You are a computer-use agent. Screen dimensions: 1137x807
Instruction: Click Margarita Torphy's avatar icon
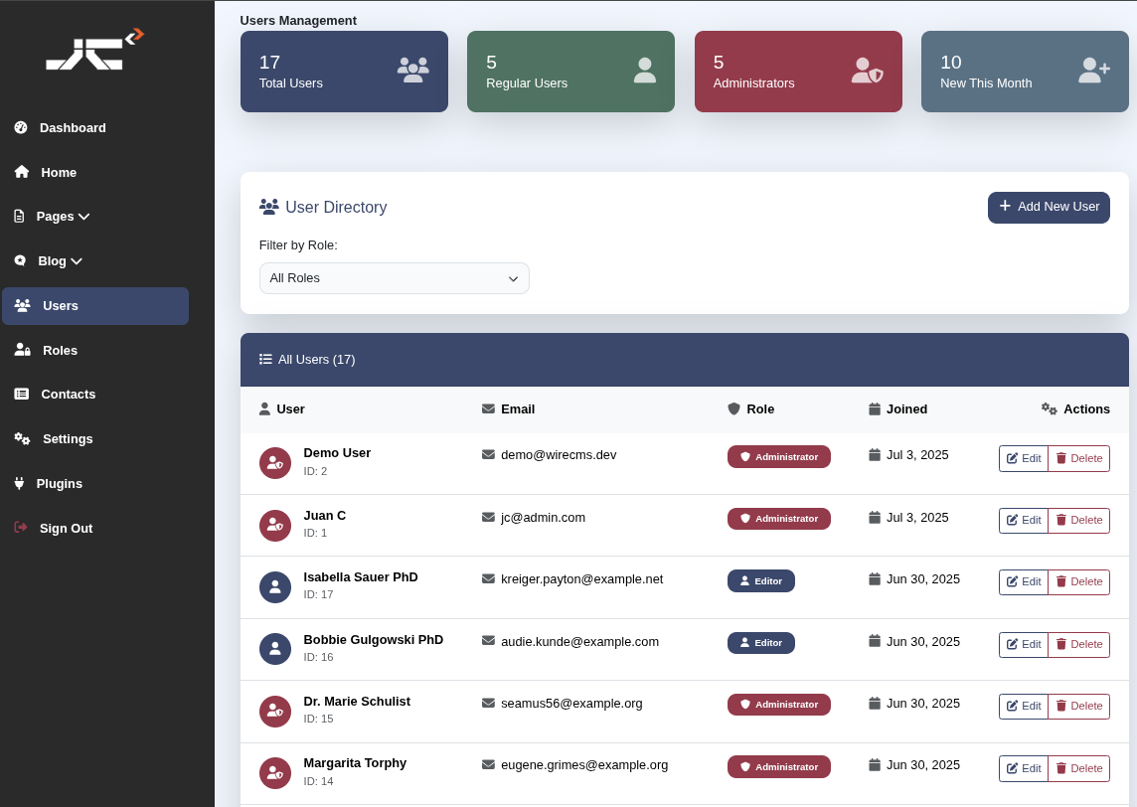(x=275, y=773)
